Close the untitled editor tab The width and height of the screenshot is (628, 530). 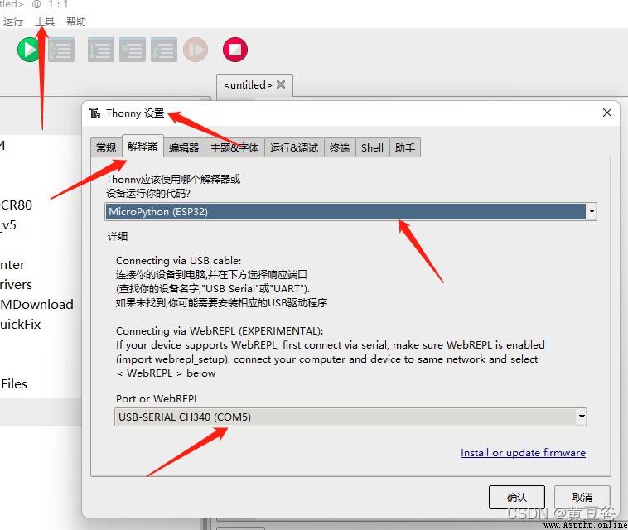pyautogui.click(x=281, y=84)
